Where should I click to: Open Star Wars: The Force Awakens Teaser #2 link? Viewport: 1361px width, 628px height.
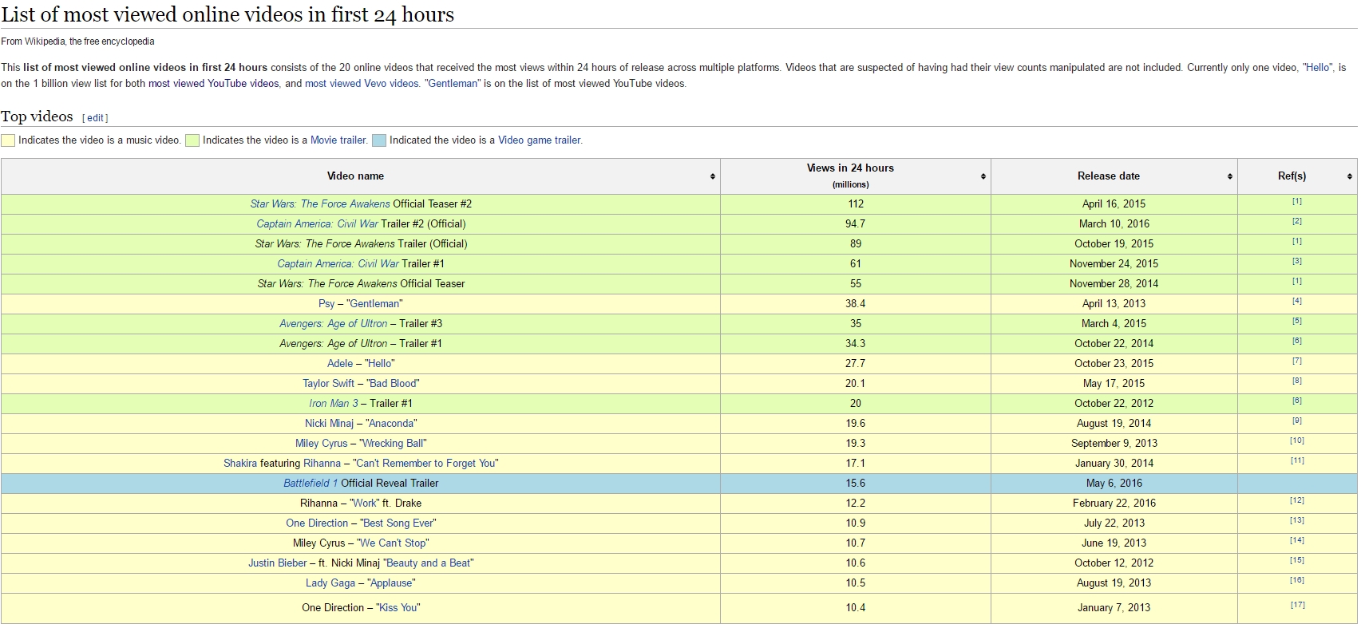pos(320,204)
